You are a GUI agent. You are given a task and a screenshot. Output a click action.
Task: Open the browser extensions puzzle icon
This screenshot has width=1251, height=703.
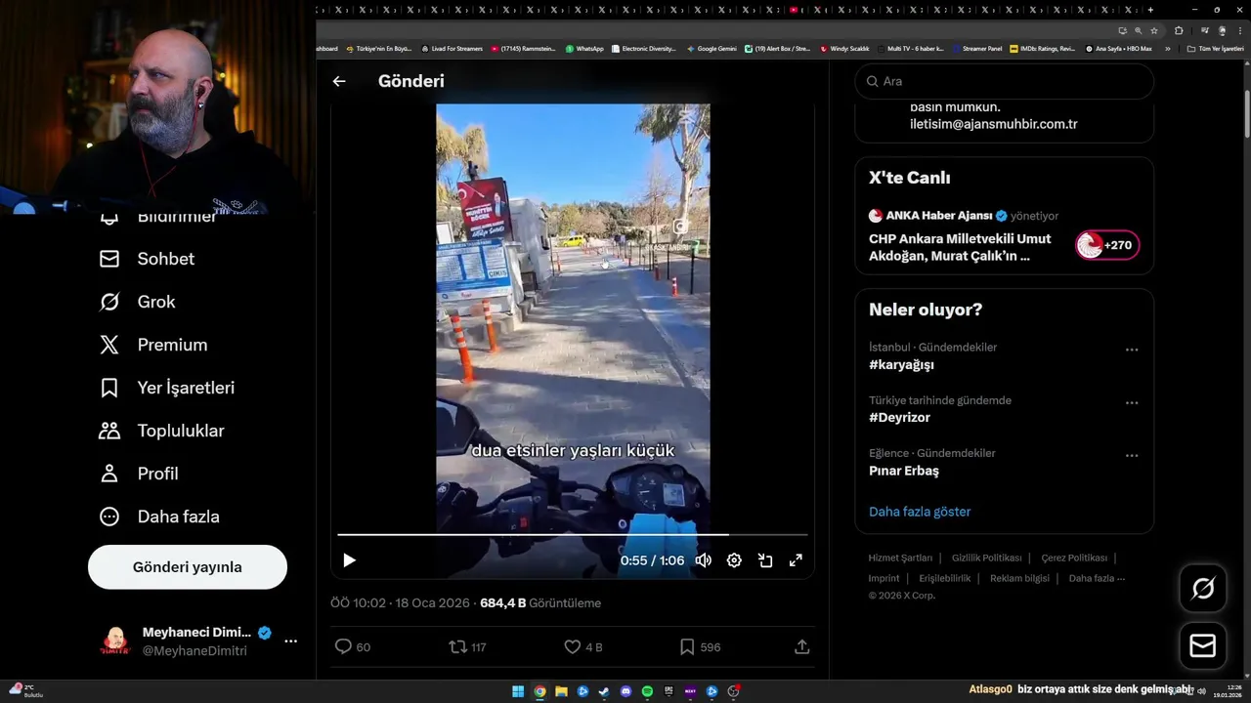[1179, 30]
